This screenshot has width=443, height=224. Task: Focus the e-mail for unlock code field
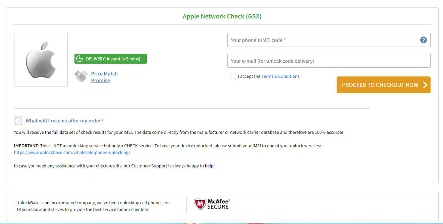(329, 61)
